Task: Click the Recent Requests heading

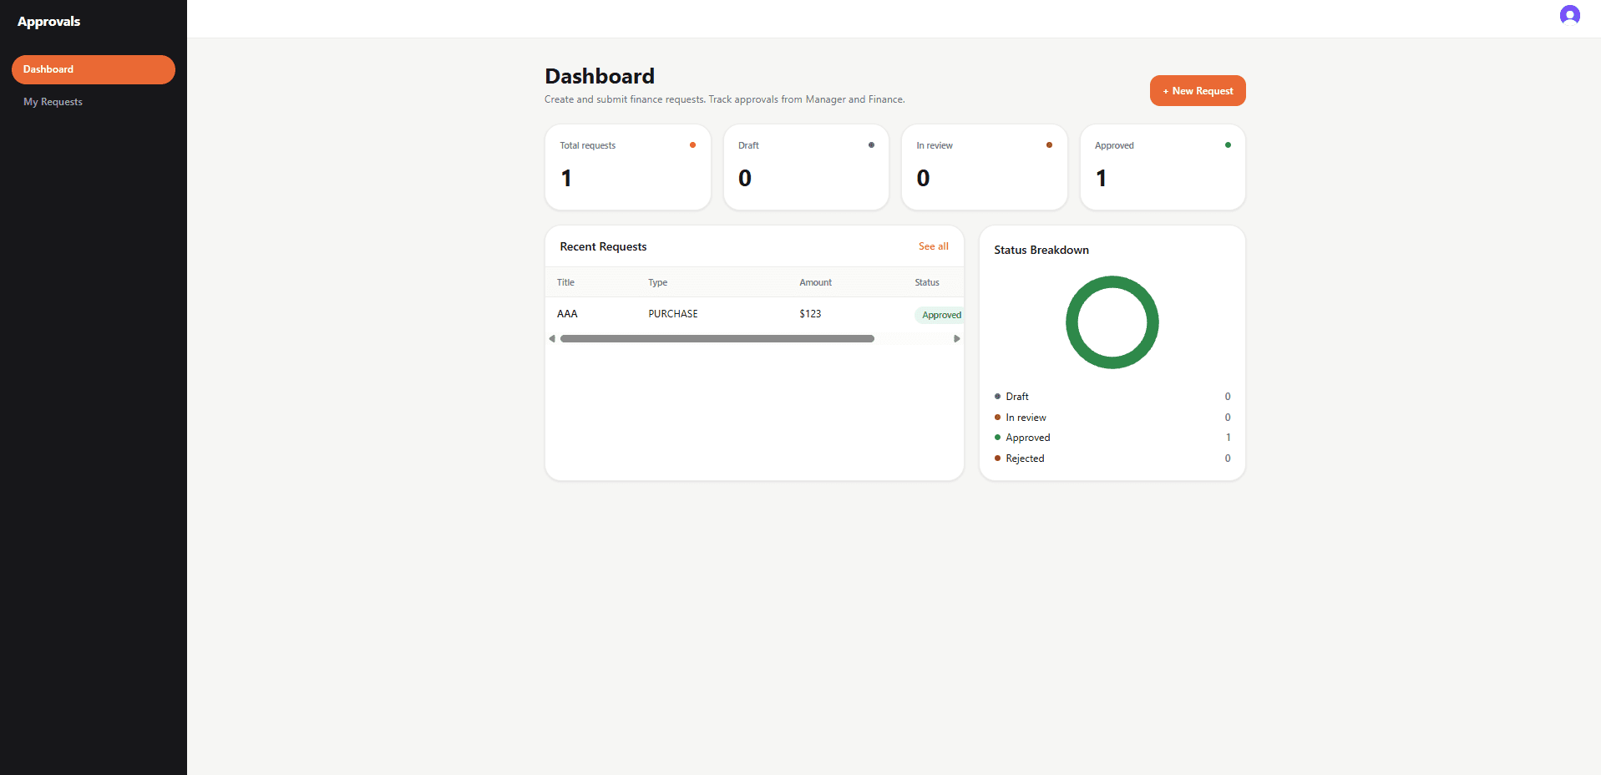Action: tap(603, 246)
